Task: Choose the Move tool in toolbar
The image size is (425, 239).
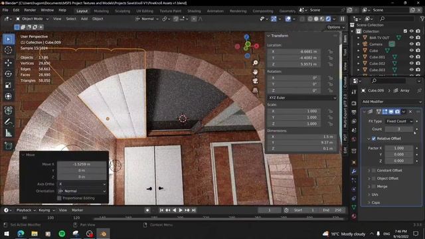Action: [x=9, y=62]
